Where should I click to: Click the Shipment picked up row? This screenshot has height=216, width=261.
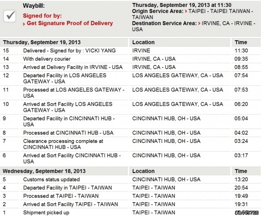pyautogui.click(x=130, y=212)
